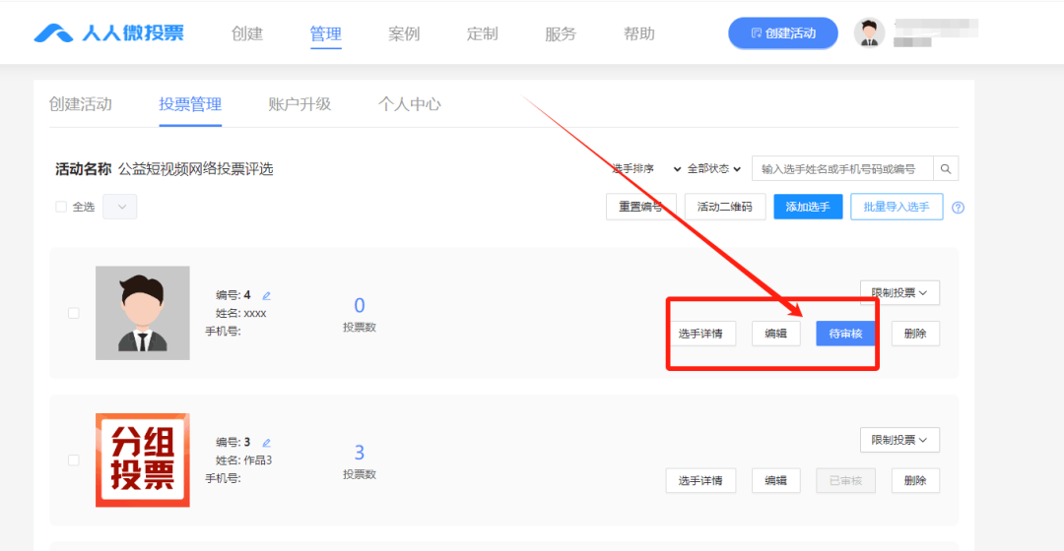Open the 限制投票 dropdown for contestant 4
Image resolution: width=1064 pixels, height=551 pixels.
click(899, 293)
